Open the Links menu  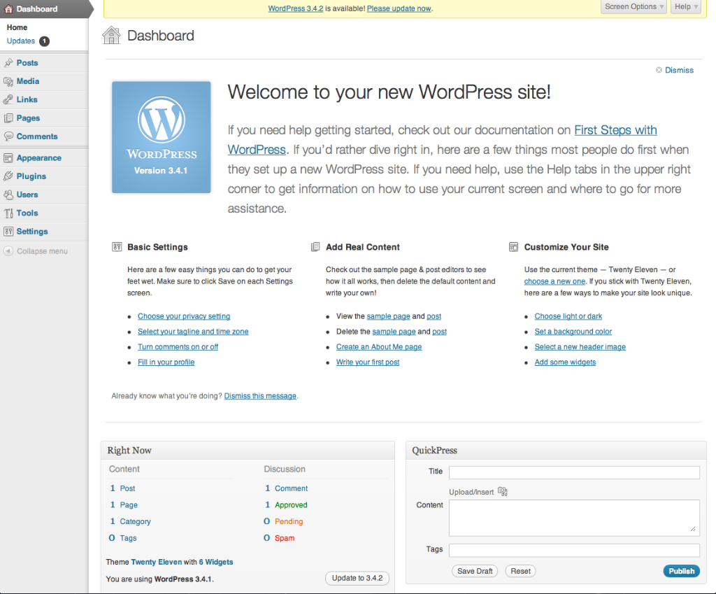(x=27, y=99)
